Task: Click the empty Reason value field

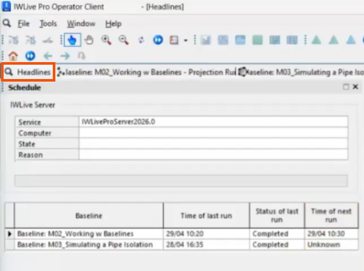Action: click(x=213, y=154)
